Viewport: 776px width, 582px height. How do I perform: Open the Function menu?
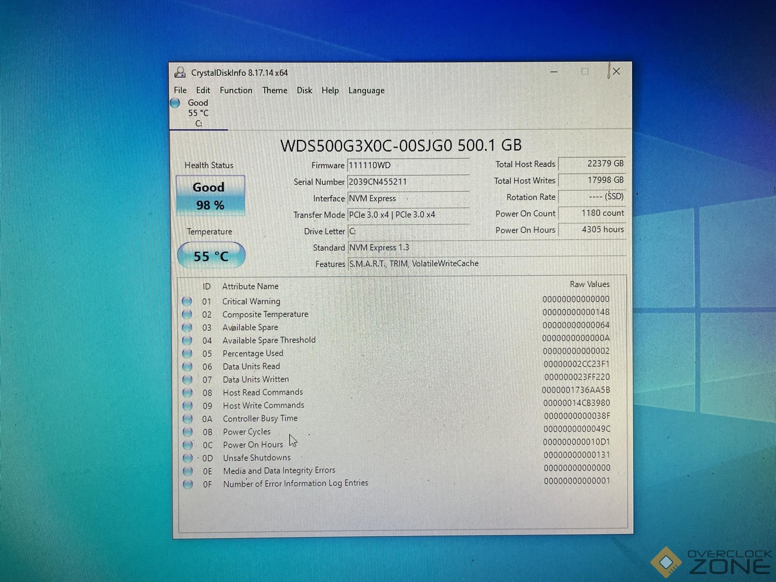(236, 90)
